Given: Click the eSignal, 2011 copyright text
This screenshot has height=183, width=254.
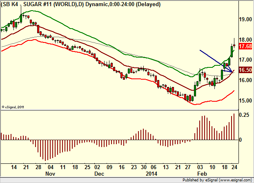Looking at the screenshot, I should click(13, 107).
